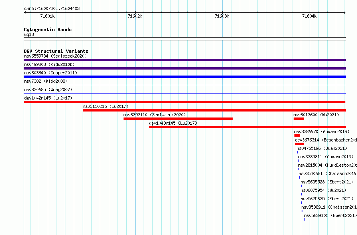Image resolution: width=357 pixels, height=235 pixels.
Task: Open nsv603640 (Cooper2011) variant label
Action: coord(51,73)
